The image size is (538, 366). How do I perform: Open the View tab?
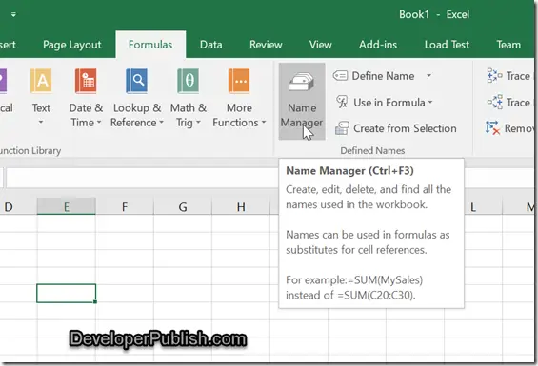(x=321, y=45)
